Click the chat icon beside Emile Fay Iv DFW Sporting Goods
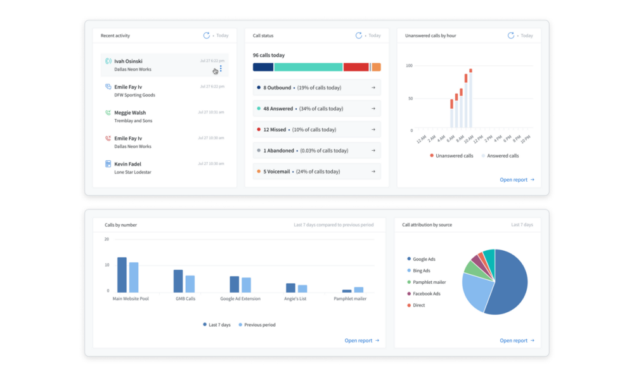This screenshot has width=634, height=380. (108, 87)
